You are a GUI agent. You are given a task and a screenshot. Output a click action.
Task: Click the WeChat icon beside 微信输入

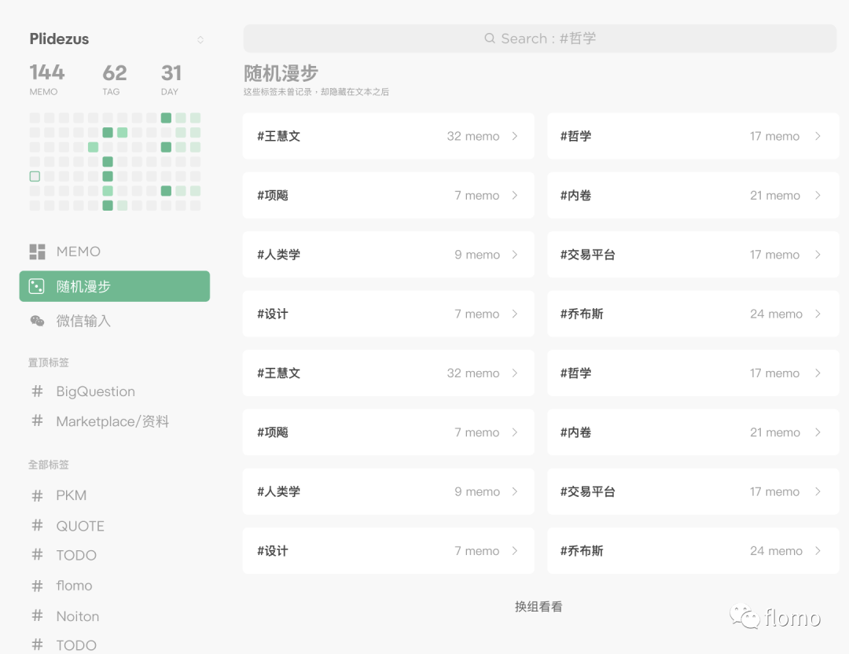click(37, 321)
